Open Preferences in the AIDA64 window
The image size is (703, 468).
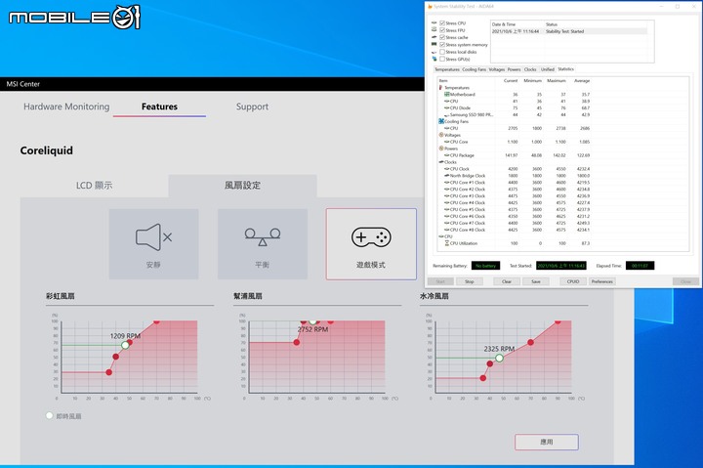[x=602, y=281]
